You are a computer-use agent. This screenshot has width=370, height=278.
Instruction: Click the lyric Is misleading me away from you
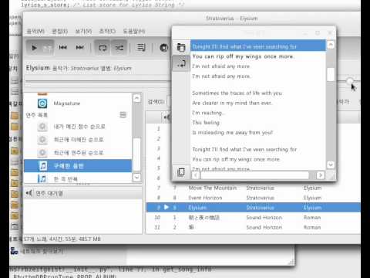233,133
